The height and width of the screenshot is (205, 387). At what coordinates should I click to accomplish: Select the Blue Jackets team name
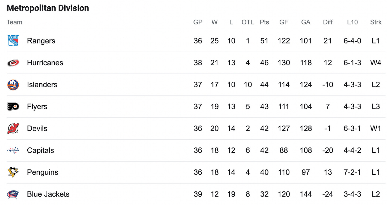(x=48, y=194)
